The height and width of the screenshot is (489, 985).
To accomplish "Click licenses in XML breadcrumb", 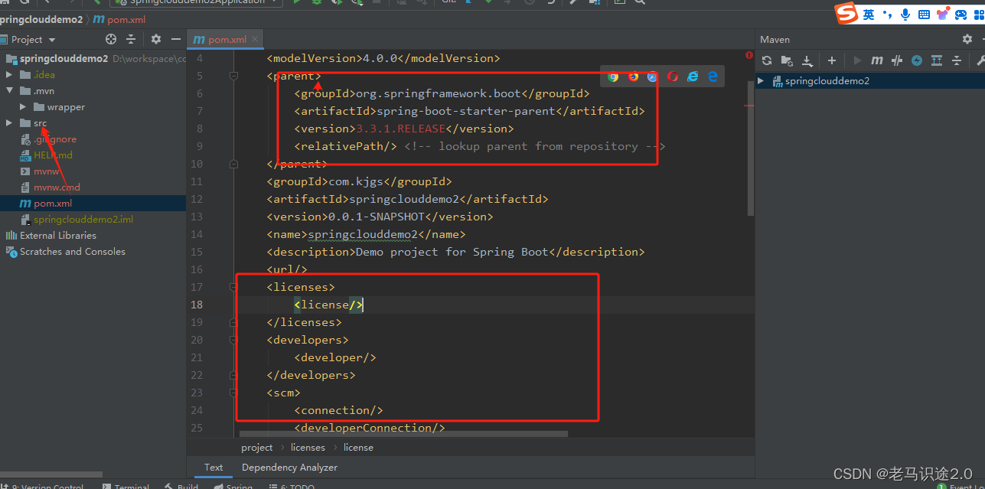I will 308,447.
